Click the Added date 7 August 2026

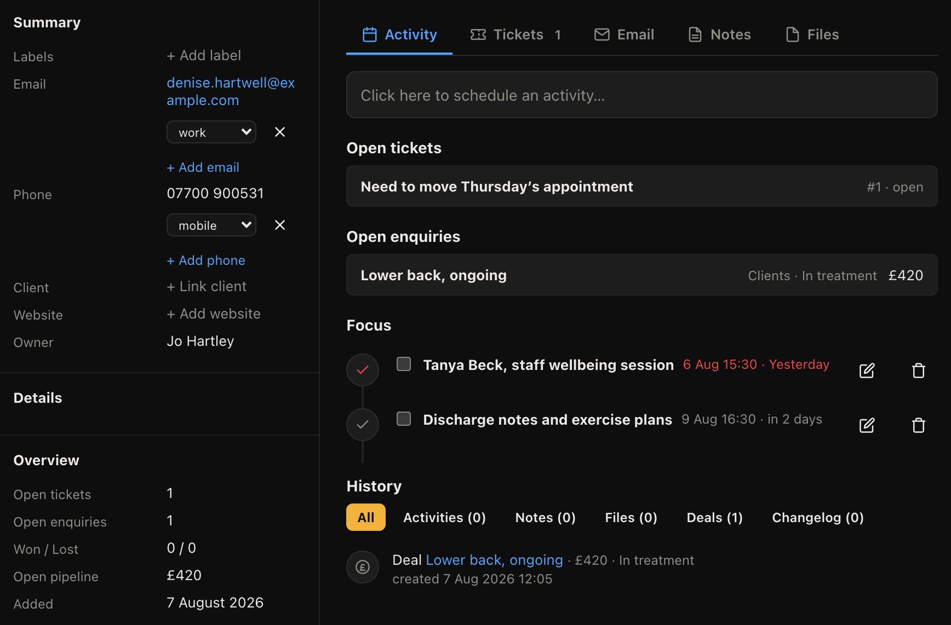(215, 603)
